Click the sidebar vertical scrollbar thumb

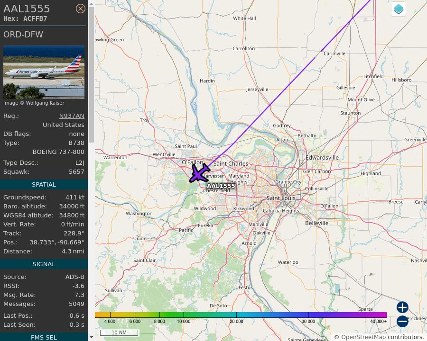pos(91,75)
